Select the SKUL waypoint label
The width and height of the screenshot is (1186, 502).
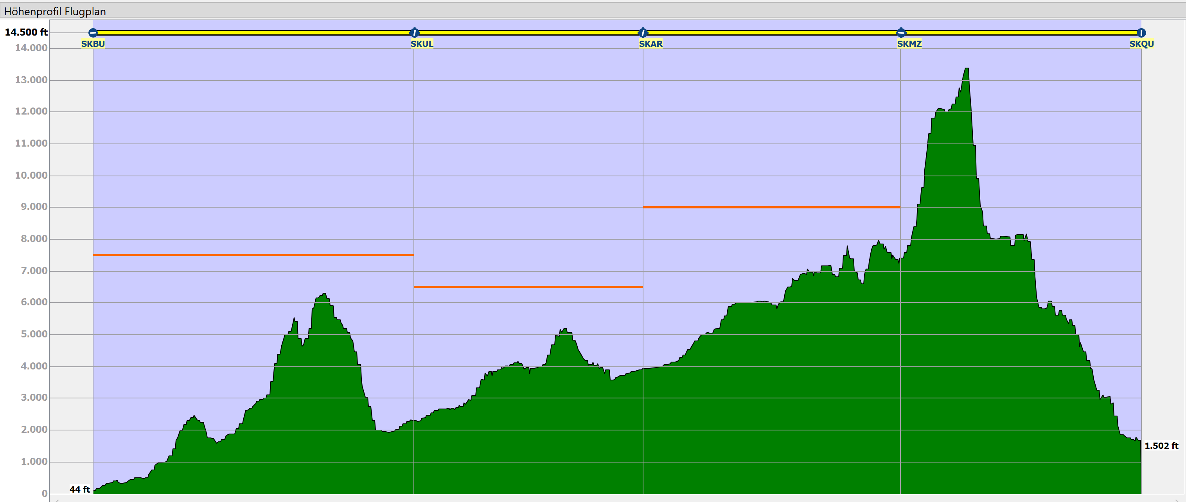(x=422, y=44)
